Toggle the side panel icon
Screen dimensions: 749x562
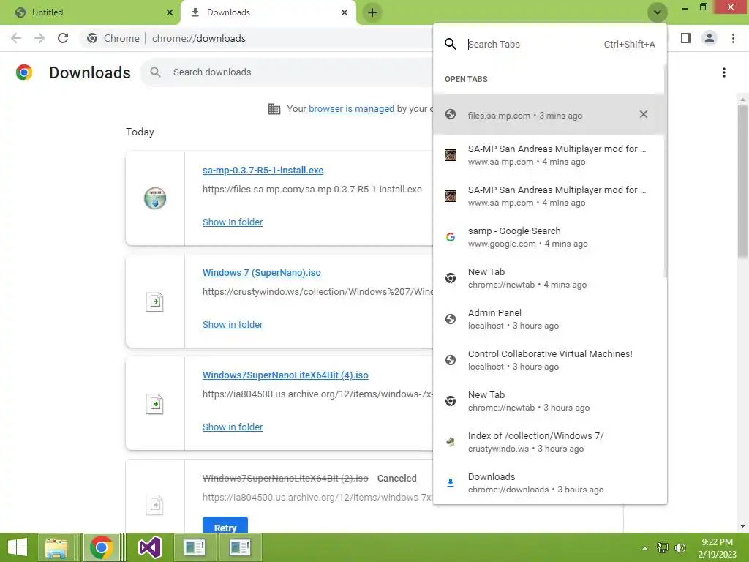(686, 38)
